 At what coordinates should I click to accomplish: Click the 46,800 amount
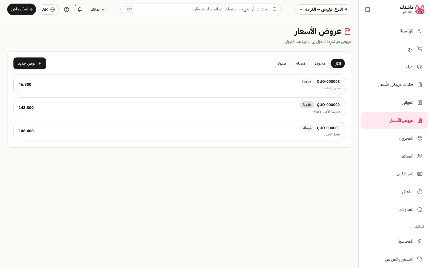[25, 85]
